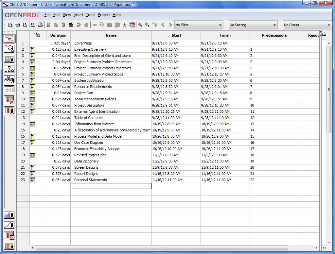
Task: Open the Network diagram view in sidebar
Action: tap(9, 49)
